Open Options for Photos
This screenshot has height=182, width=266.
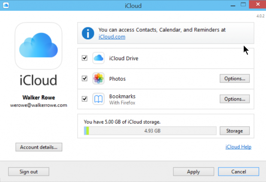pyautogui.click(x=235, y=79)
